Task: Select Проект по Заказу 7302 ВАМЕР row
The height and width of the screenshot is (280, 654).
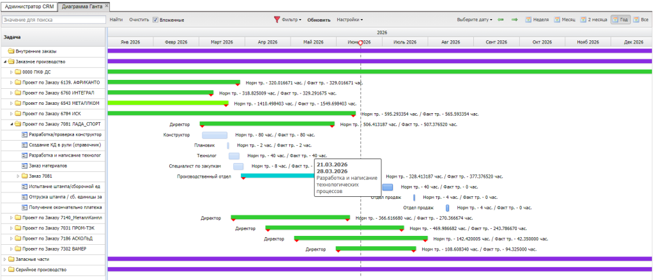Action: tap(52, 249)
